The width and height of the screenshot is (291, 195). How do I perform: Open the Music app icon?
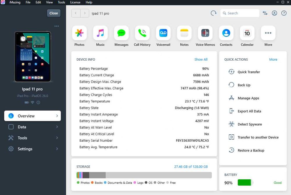100,33
